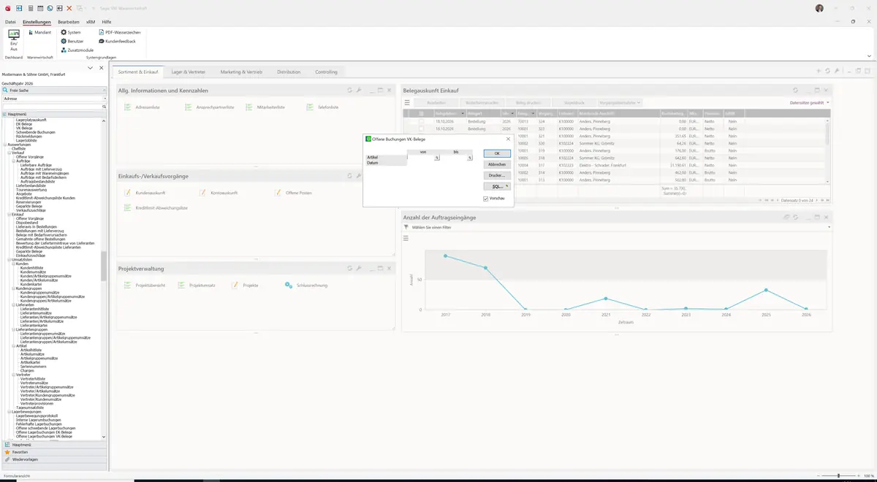877x482 pixels.
Task: Open the Bearbeiten menu
Action: coord(69,22)
